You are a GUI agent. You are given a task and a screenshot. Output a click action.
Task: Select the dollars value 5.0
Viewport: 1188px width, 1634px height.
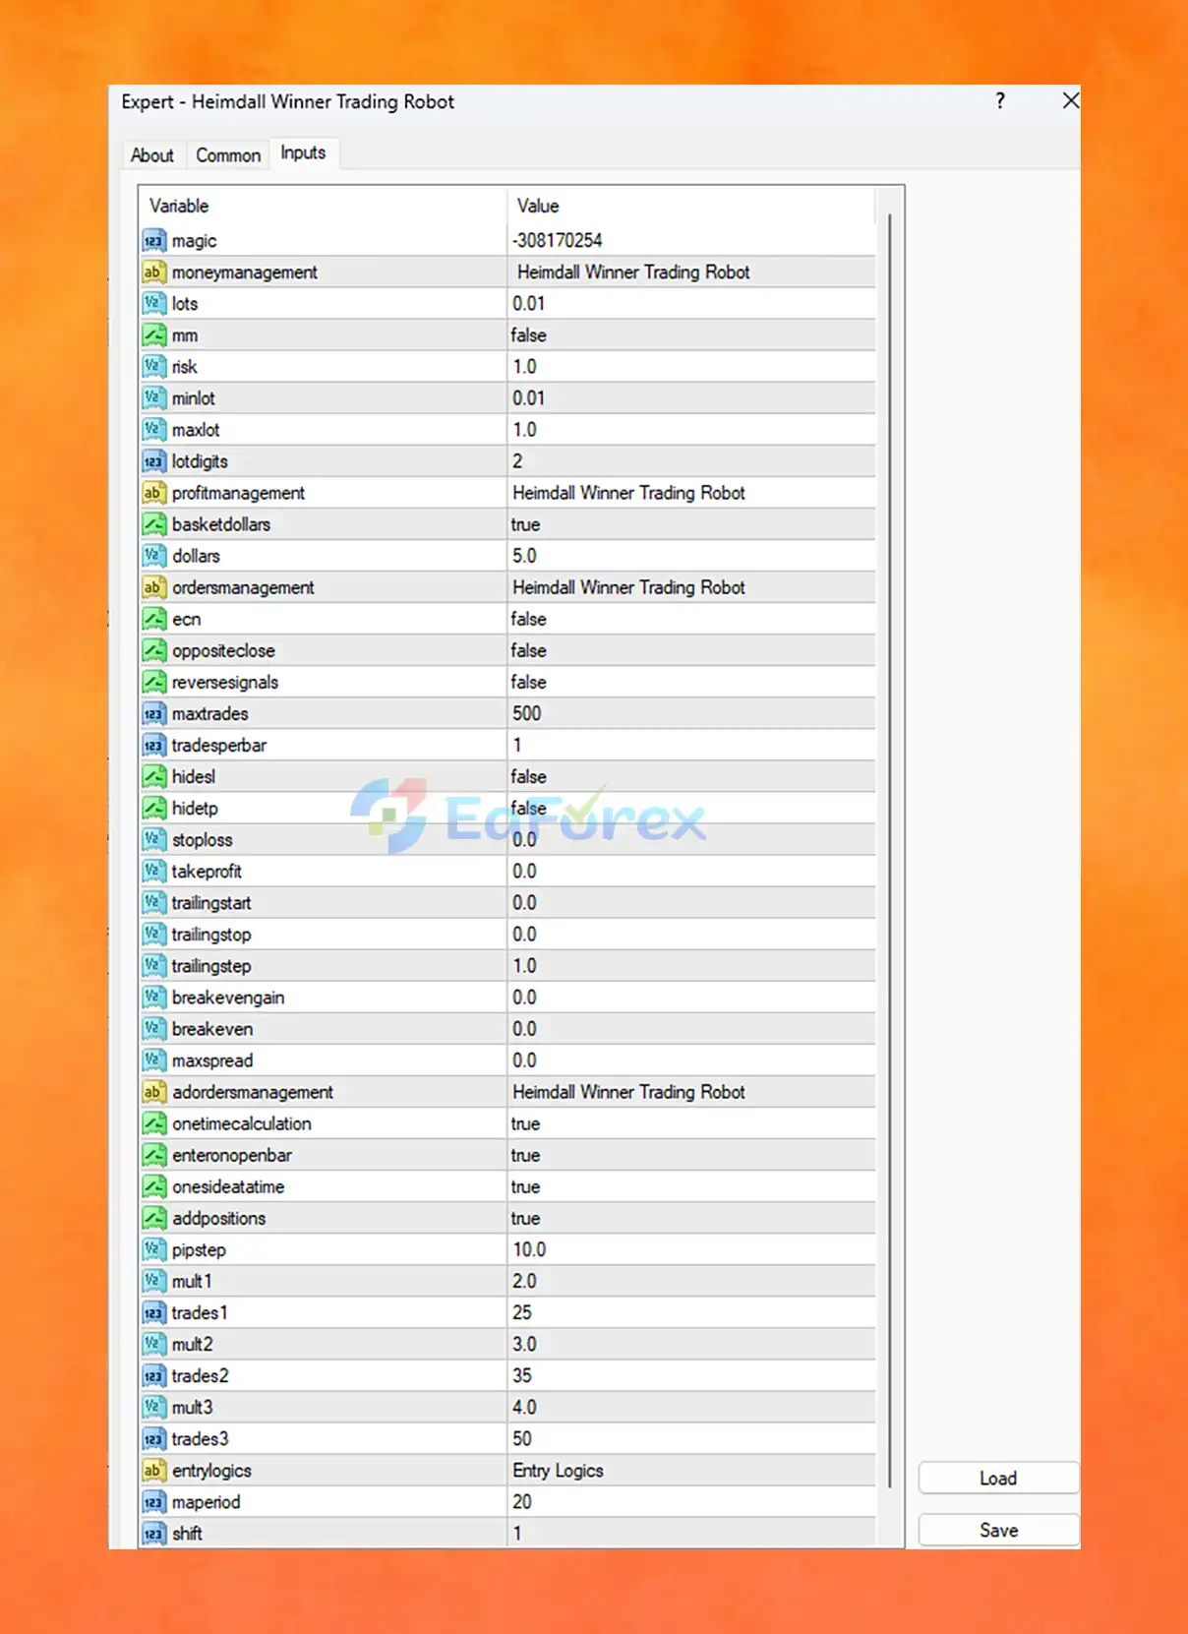(524, 556)
